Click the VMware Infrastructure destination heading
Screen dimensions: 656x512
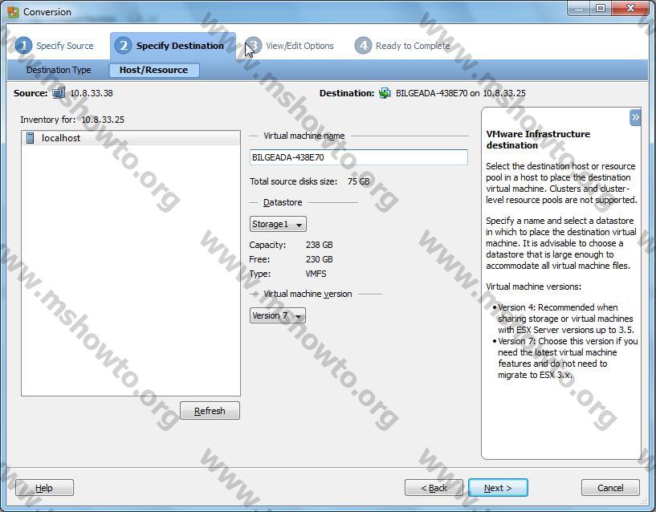coord(538,140)
